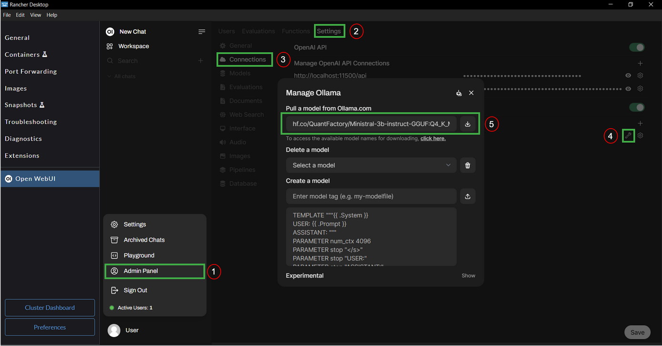Click the http://localhost:11500/api URL
Viewport: 662px width, 346px height.
click(330, 76)
